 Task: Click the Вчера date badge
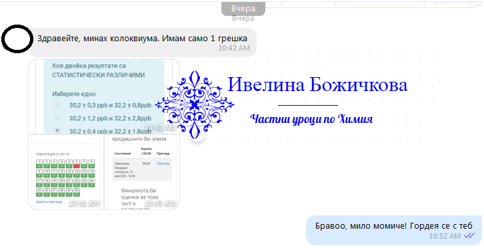243,9
